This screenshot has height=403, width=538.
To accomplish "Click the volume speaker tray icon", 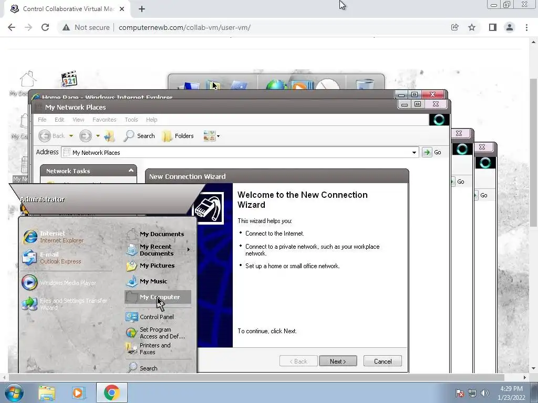I will (x=485, y=393).
